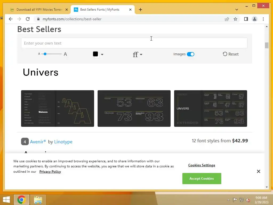Image resolution: width=273 pixels, height=205 pixels.
Task: Click the network tray icon
Action: (x=242, y=200)
